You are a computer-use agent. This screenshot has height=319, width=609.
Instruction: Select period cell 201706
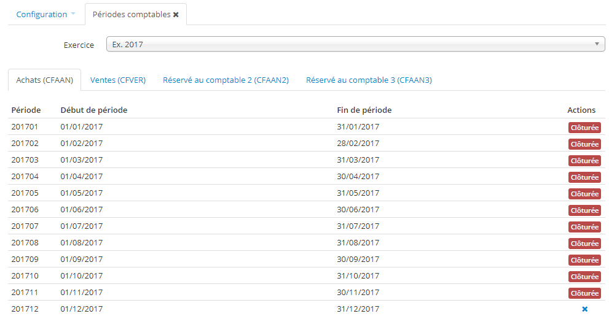[25, 209]
